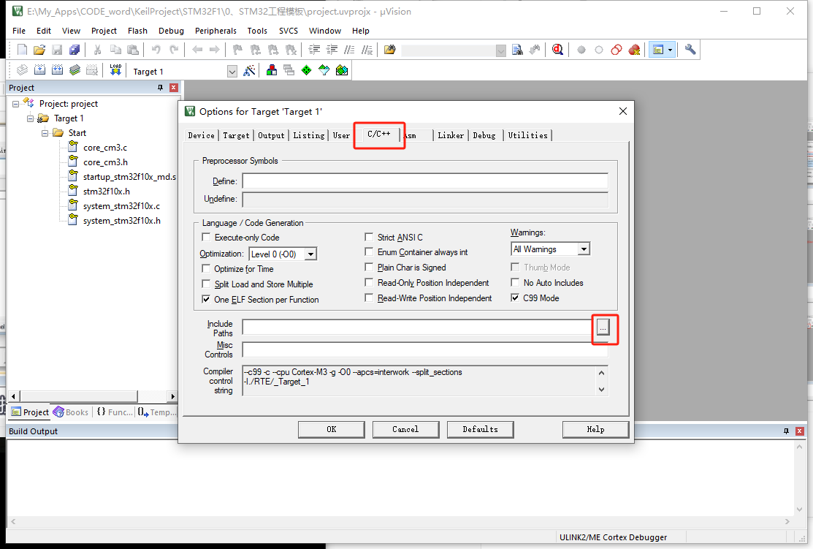Click the New file toolbar icon

[x=22, y=50]
